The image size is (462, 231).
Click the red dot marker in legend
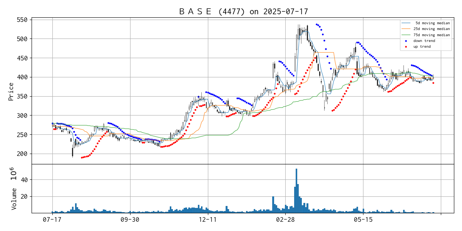point(406,47)
